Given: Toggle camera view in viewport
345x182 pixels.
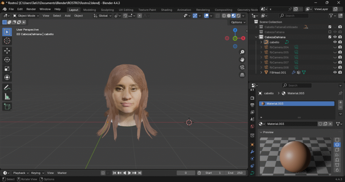Looking at the screenshot, I should pyautogui.click(x=242, y=67).
